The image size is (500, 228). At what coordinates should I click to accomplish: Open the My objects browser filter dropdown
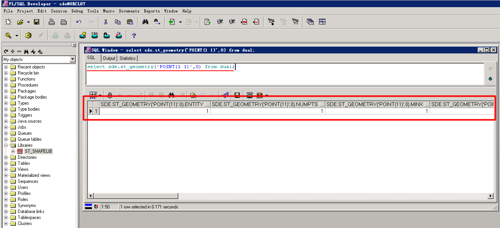(73, 59)
